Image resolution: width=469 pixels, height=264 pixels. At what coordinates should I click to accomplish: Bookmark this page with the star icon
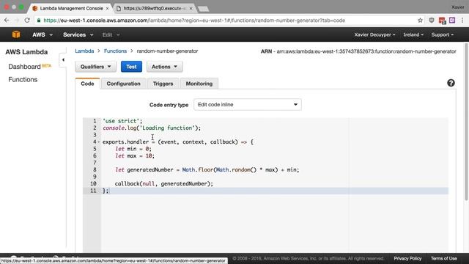point(420,21)
